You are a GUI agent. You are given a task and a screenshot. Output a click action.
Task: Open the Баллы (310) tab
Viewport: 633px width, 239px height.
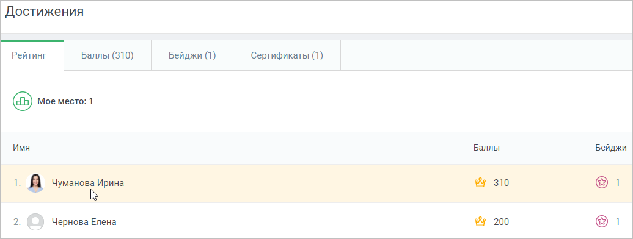(108, 55)
